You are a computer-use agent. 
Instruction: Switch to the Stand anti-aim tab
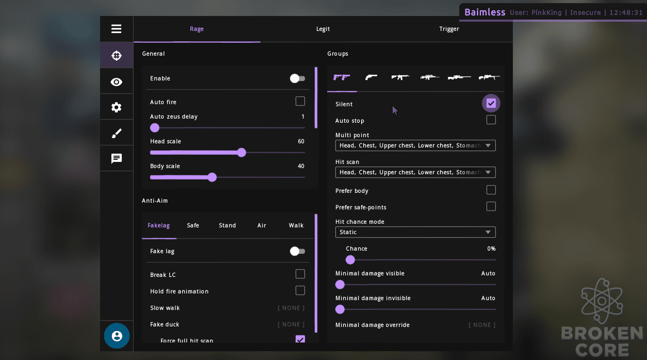coord(227,225)
